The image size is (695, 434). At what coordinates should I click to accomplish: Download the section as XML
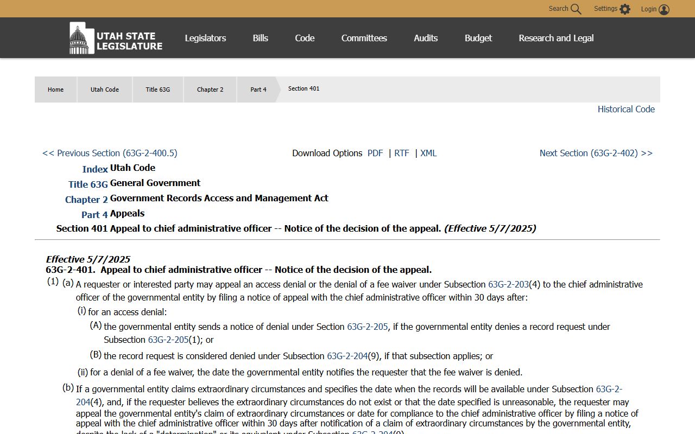click(x=428, y=153)
